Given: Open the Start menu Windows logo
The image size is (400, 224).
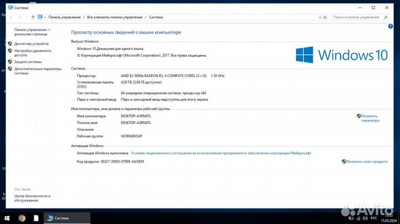Looking at the screenshot, I should [7, 218].
